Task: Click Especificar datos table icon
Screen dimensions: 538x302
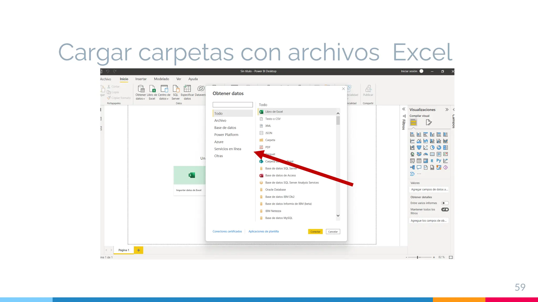Action: click(187, 88)
